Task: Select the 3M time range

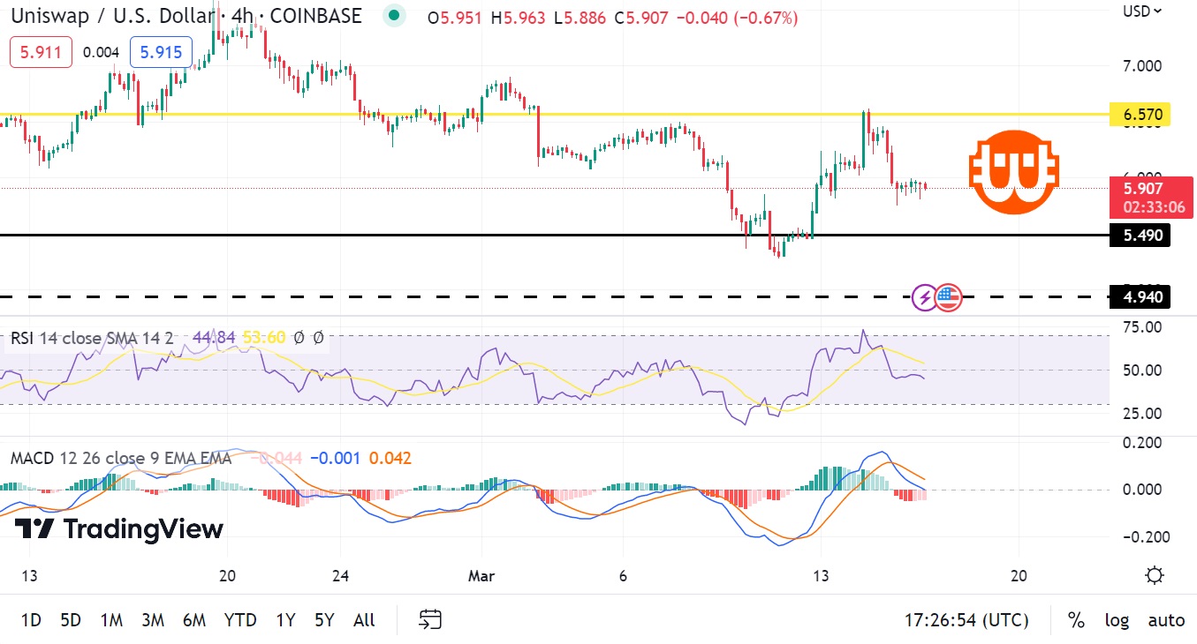Action: point(153,620)
